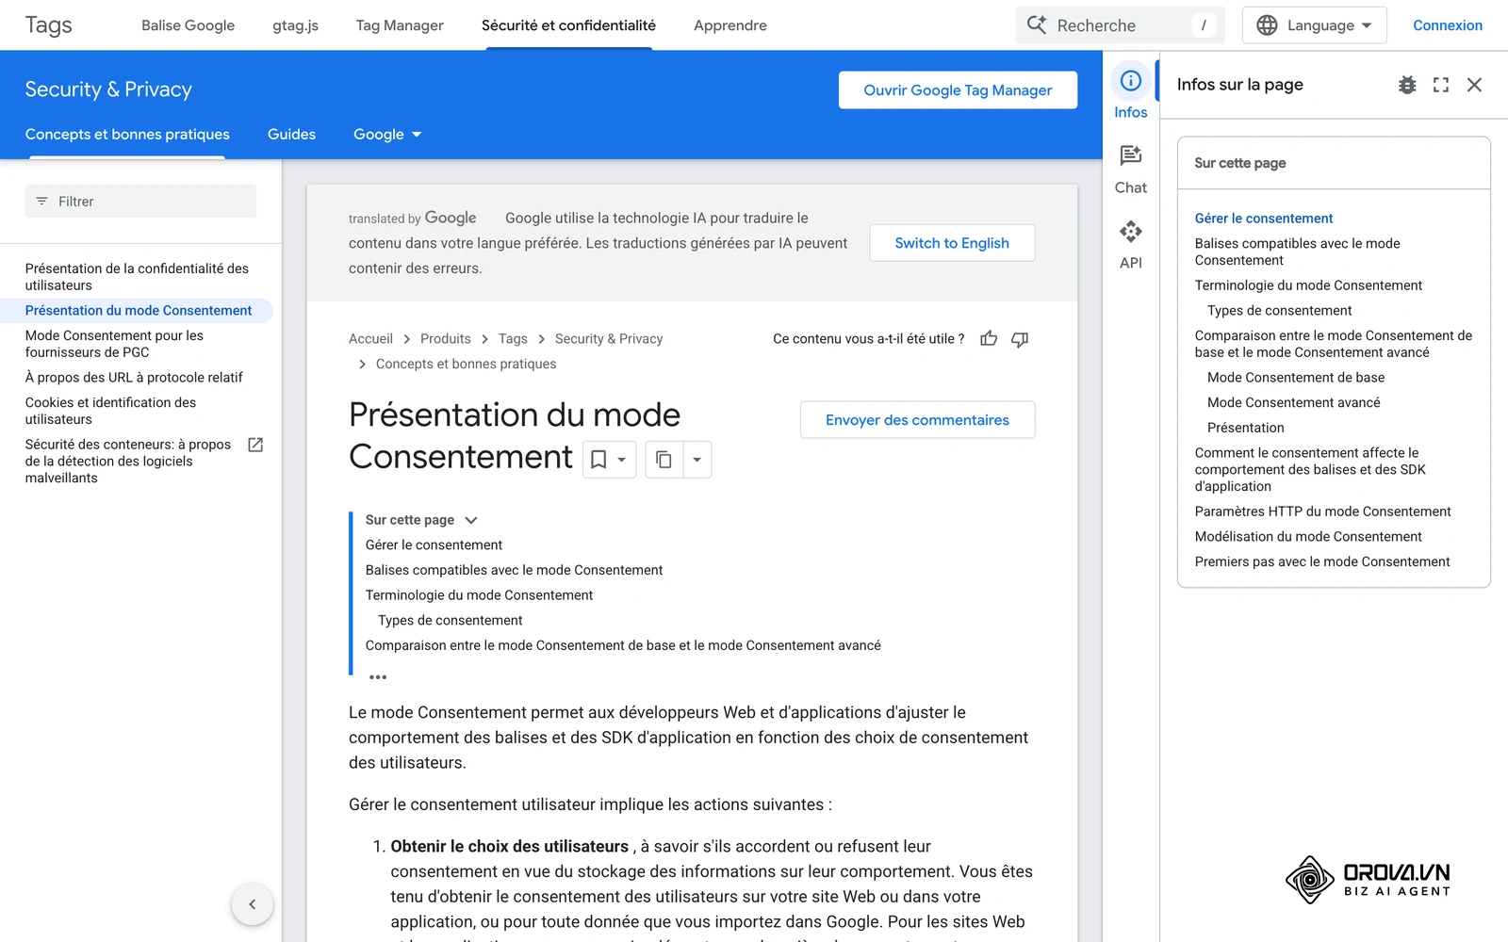Viewport: 1508px width, 942px height.
Task: Click the Accueil breadcrumb link
Action: click(x=370, y=339)
